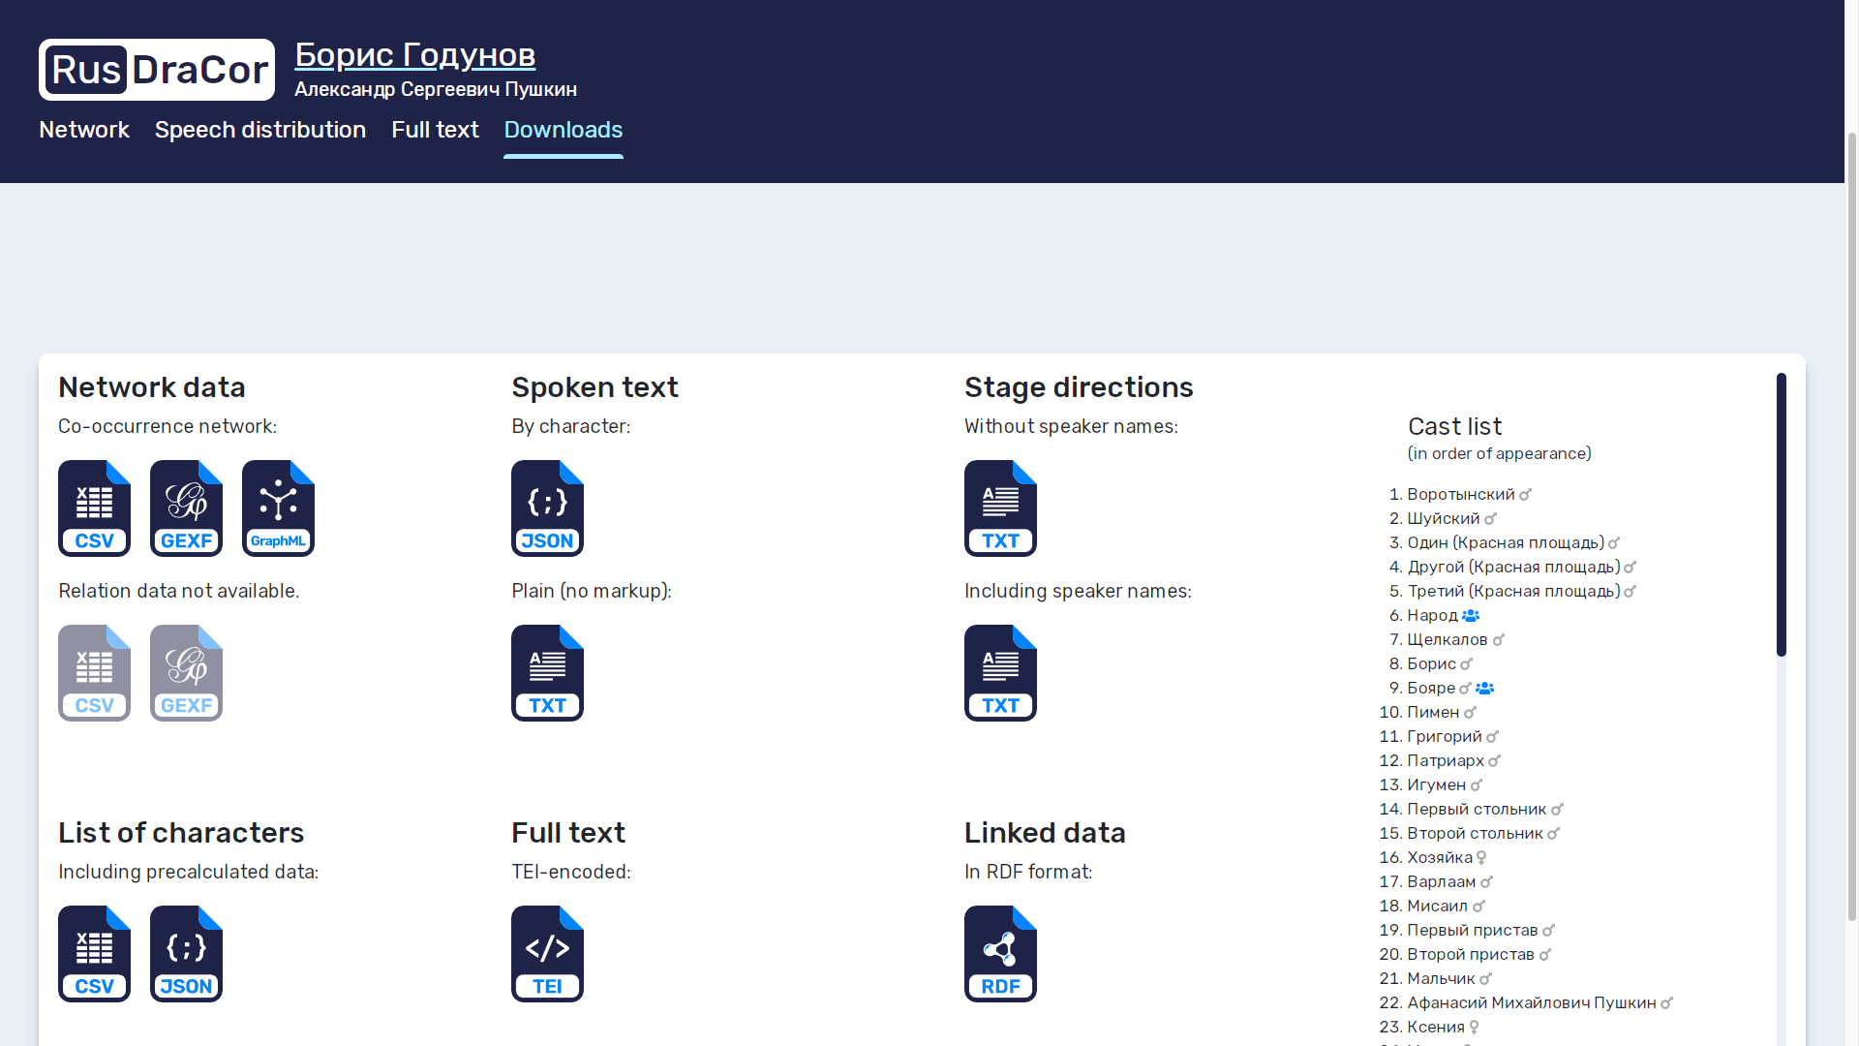1859x1046 pixels.
Task: Click greyed-out relation data GEXF icon
Action: point(186,673)
